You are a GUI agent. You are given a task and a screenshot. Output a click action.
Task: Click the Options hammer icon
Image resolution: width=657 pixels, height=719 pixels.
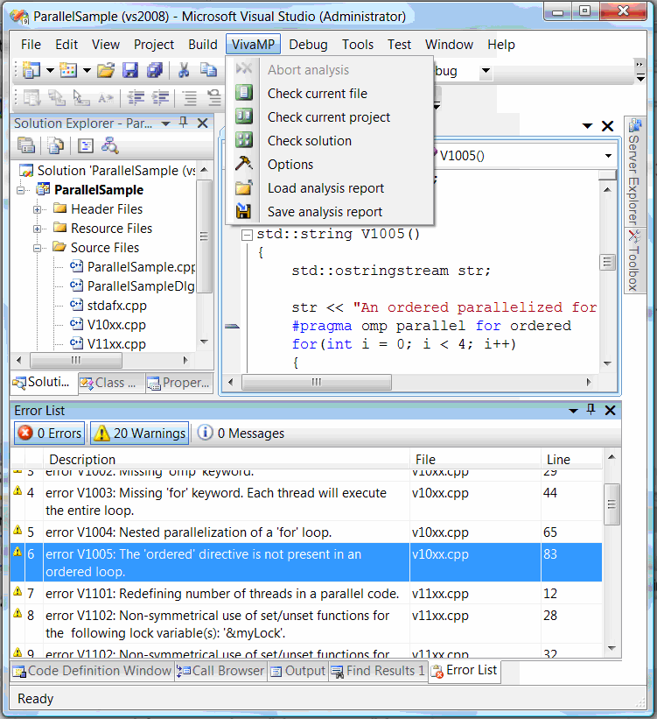tap(244, 163)
